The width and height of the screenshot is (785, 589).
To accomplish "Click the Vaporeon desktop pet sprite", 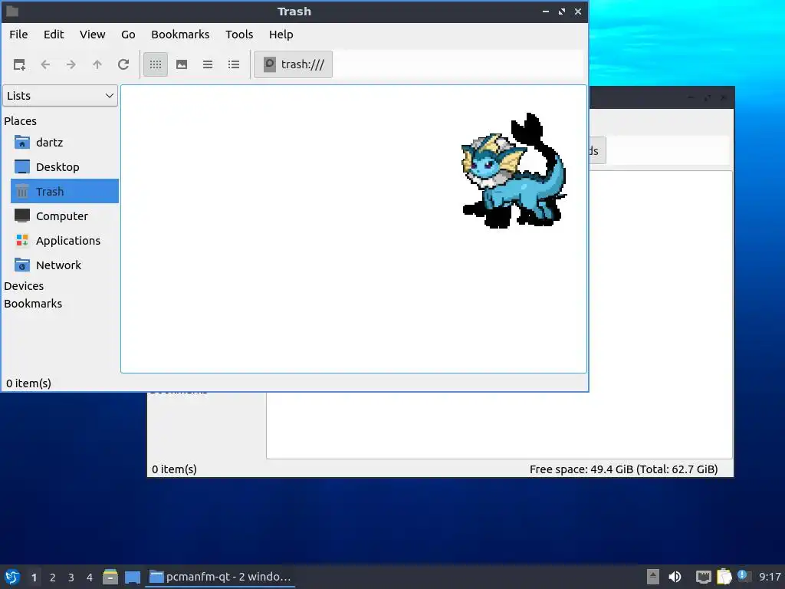I will click(x=514, y=171).
